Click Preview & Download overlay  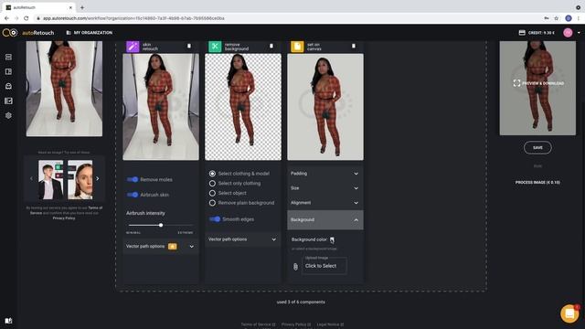point(538,83)
